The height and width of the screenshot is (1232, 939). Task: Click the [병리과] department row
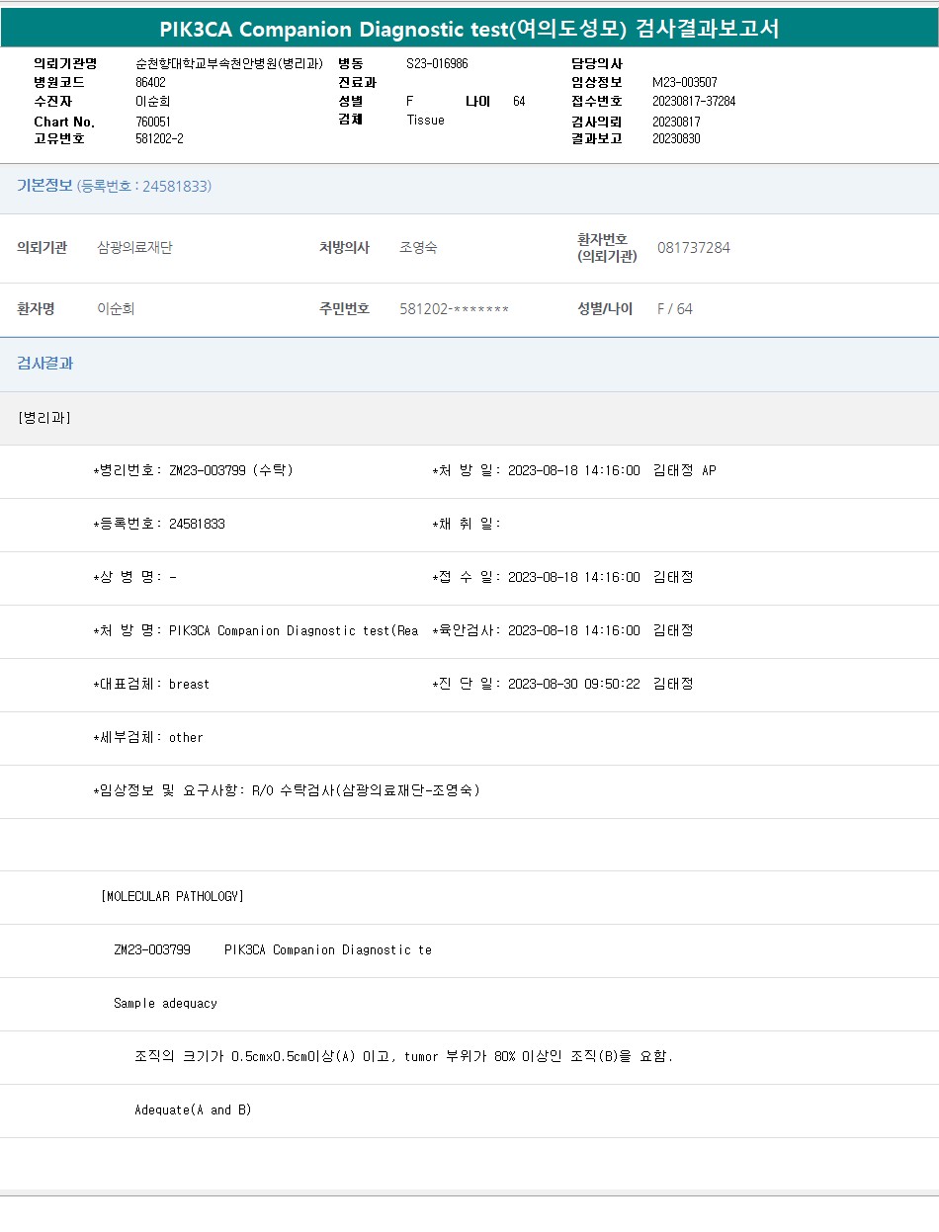tap(44, 418)
